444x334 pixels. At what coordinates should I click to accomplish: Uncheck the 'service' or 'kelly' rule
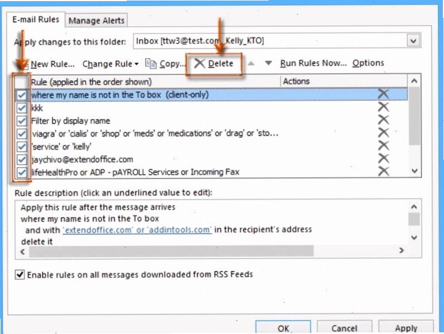point(22,147)
